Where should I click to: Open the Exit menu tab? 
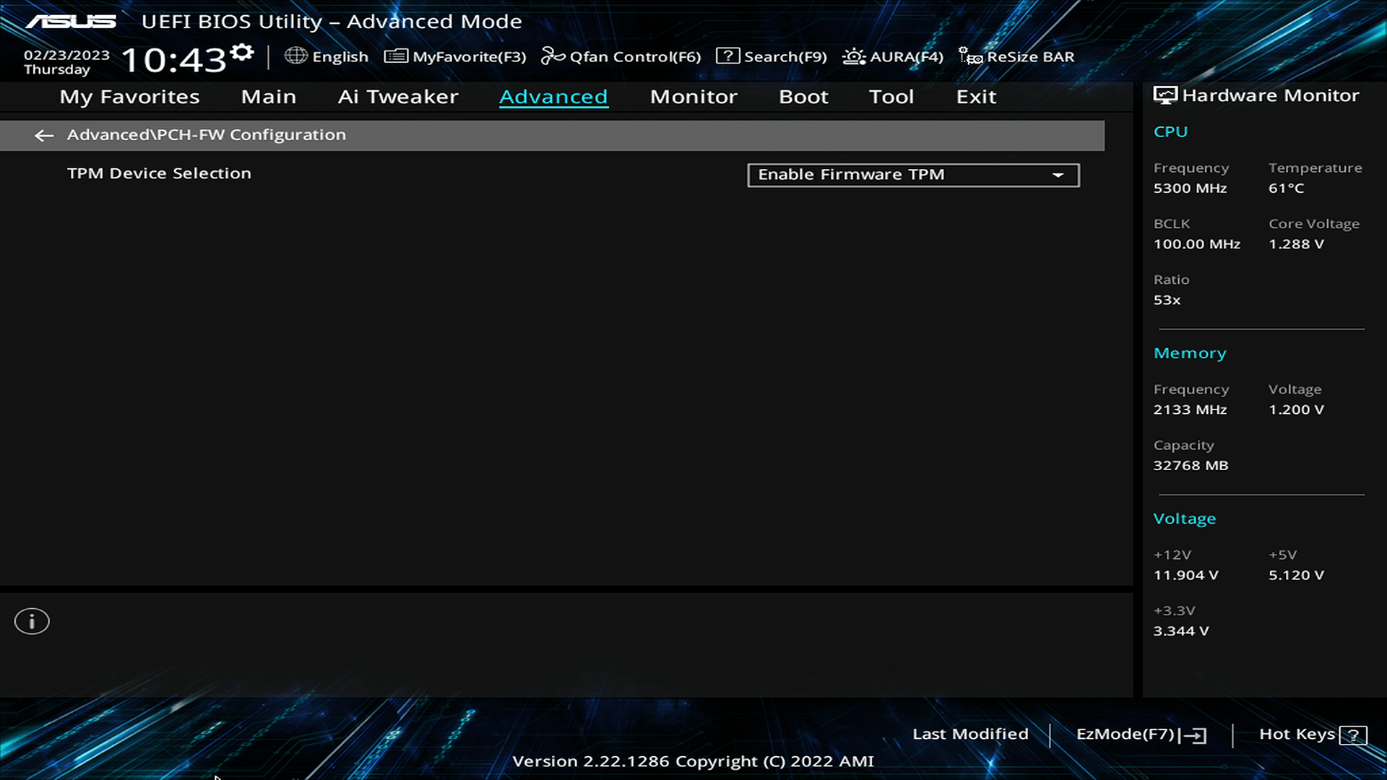[x=976, y=97]
